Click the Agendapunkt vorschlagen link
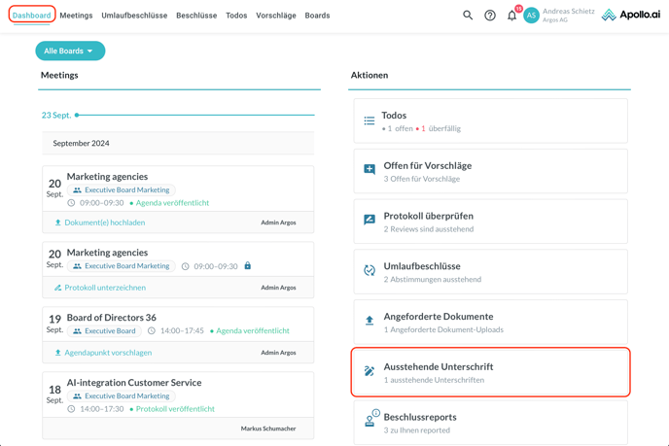Screen dimensions: 669x446 [x=108, y=353]
